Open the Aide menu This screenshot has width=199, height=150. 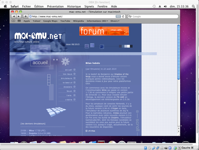point(114,6)
